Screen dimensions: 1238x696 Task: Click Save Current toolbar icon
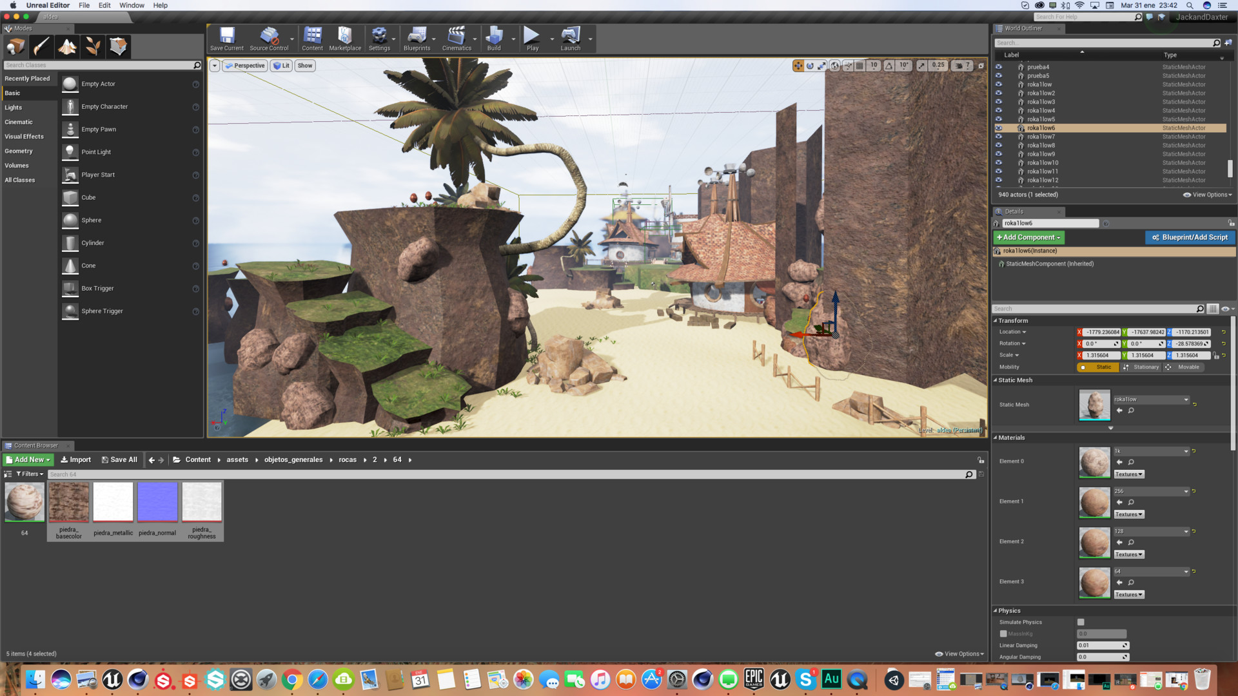227,39
